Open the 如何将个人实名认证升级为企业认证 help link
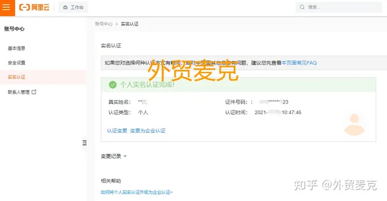The image size is (387, 201). (137, 192)
